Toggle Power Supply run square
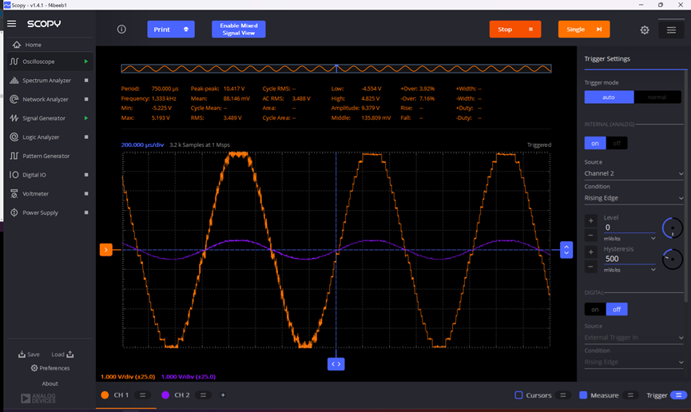The image size is (691, 412). [x=86, y=213]
